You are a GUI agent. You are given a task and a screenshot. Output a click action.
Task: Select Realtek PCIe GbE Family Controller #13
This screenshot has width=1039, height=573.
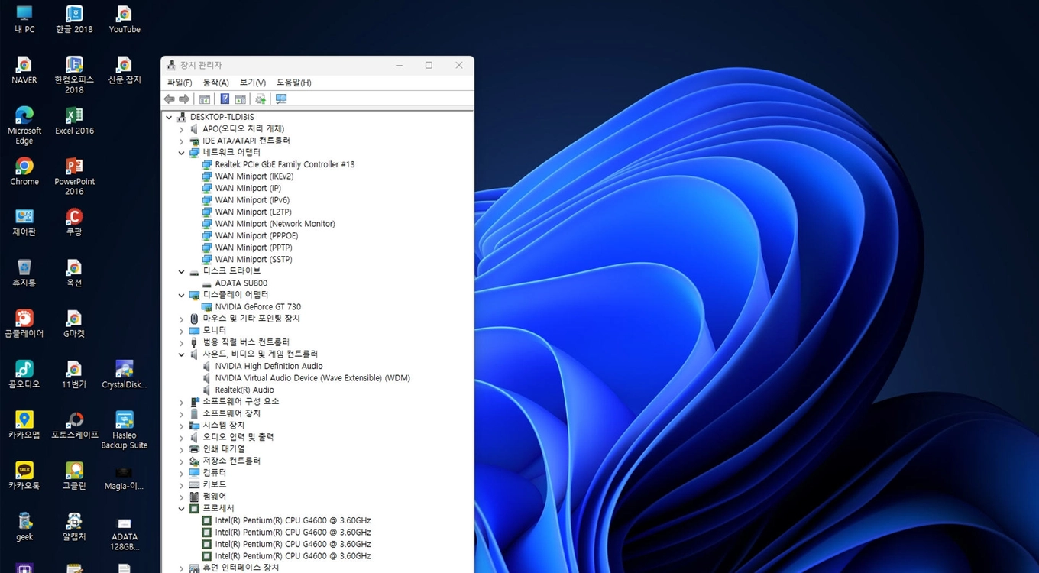pos(284,164)
